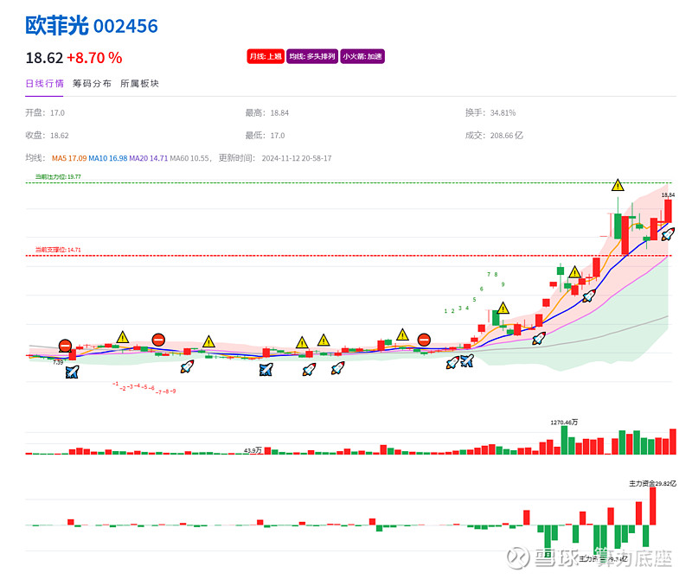The width and height of the screenshot is (692, 579).
Task: Click the red 月线:上翘 tag
Action: pos(266,56)
